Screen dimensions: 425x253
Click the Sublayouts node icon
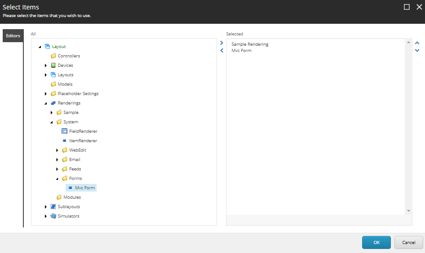point(53,207)
